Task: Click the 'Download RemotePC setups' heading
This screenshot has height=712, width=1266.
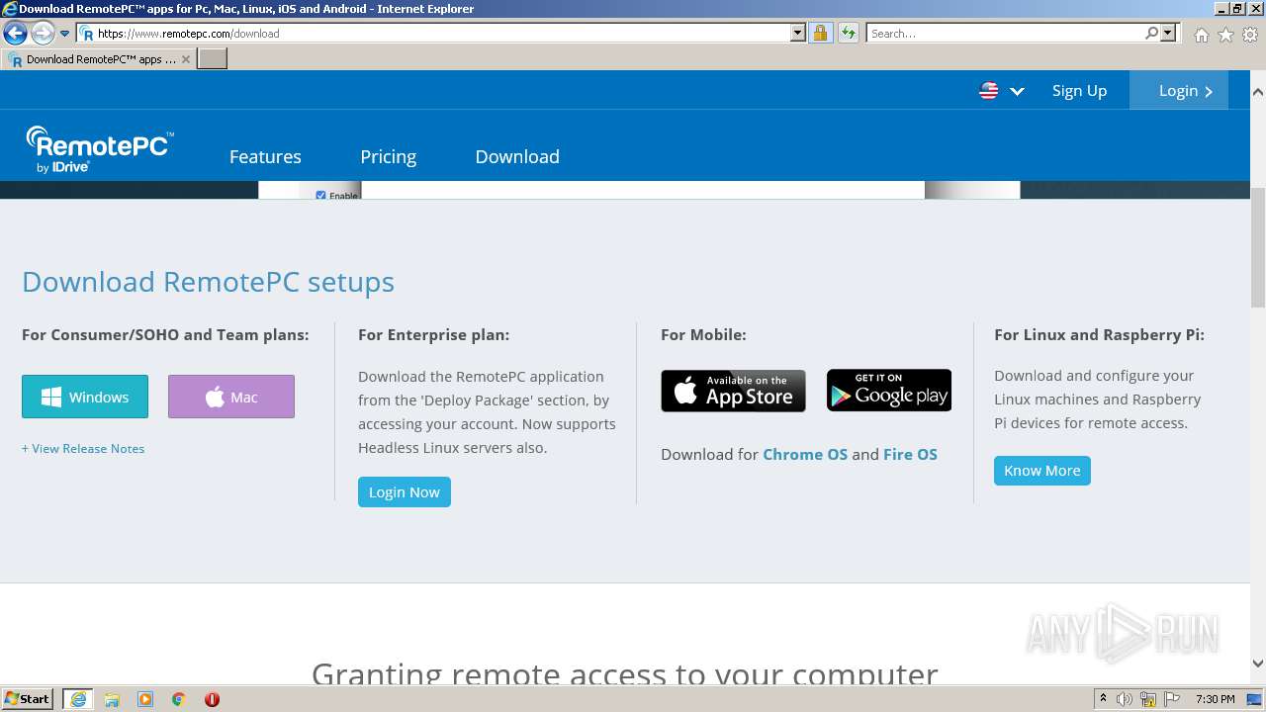Action: click(x=208, y=282)
